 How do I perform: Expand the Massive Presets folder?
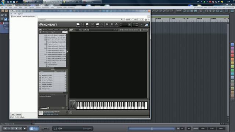[45, 44]
